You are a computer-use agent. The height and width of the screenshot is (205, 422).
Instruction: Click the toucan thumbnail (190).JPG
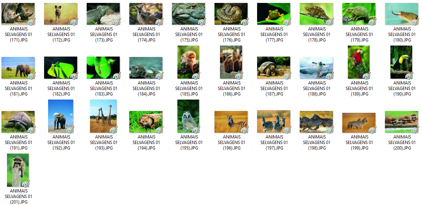tap(401, 62)
